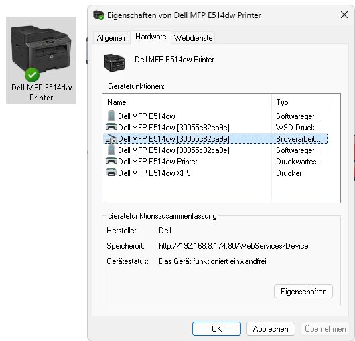This screenshot has width=355, height=341.
Task: Click the Speicherort URL value
Action: click(x=233, y=246)
